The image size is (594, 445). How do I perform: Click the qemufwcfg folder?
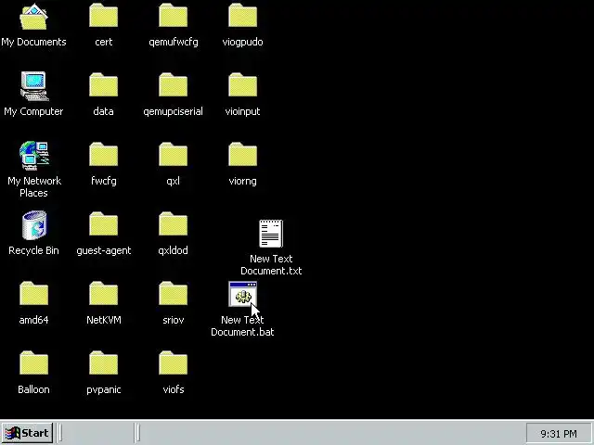(174, 16)
